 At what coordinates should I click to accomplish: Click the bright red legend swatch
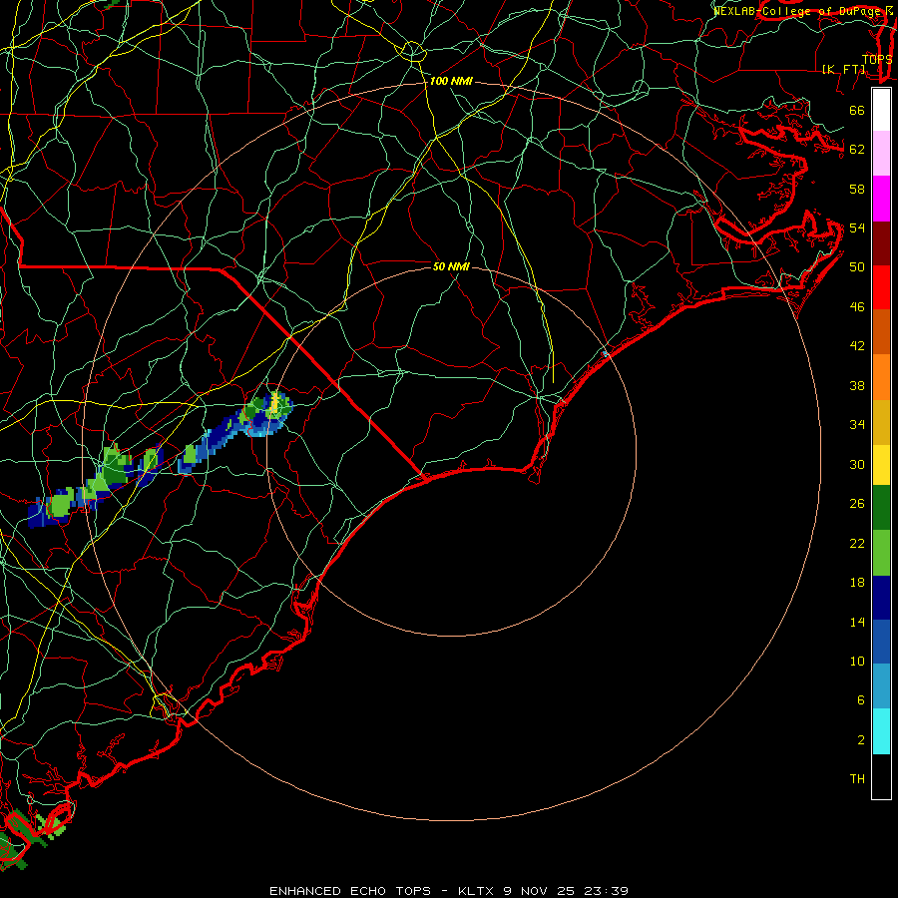[881, 287]
